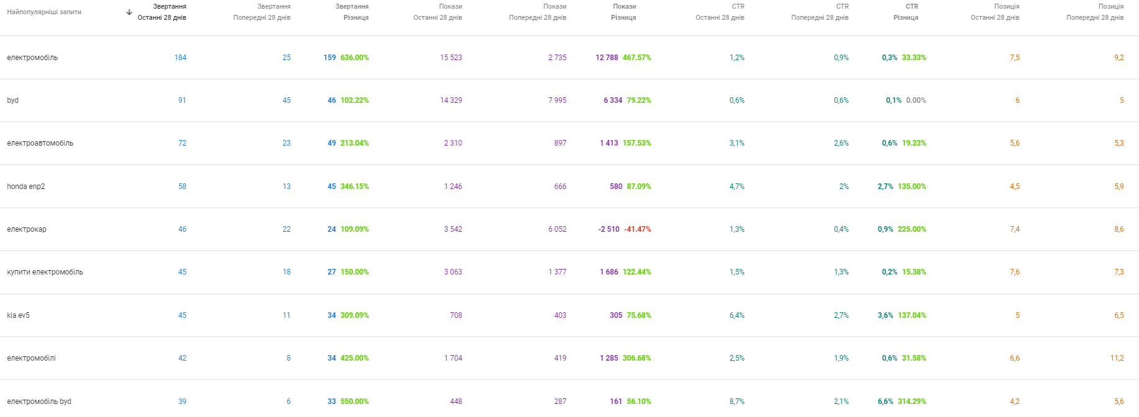1139x417 pixels.
Task: Sort by Звертання Попередні 28 днів header
Action: [262, 12]
